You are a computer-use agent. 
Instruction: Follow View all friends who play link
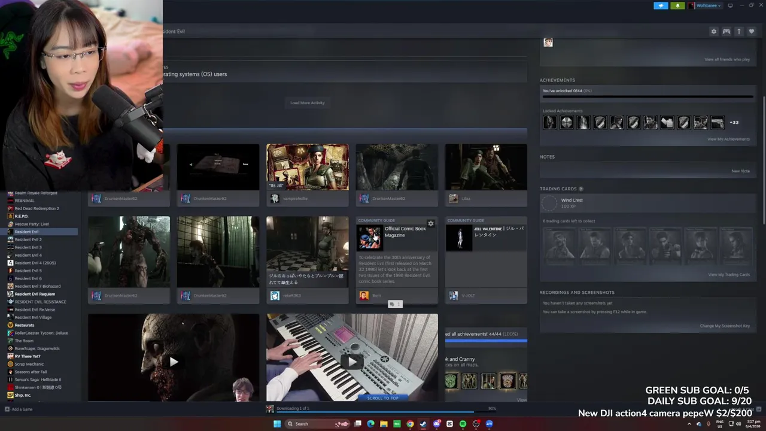click(727, 59)
